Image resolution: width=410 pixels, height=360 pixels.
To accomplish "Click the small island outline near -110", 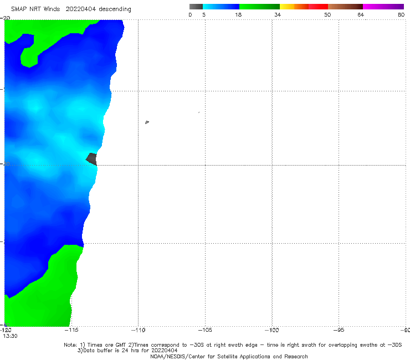I will (147, 122).
